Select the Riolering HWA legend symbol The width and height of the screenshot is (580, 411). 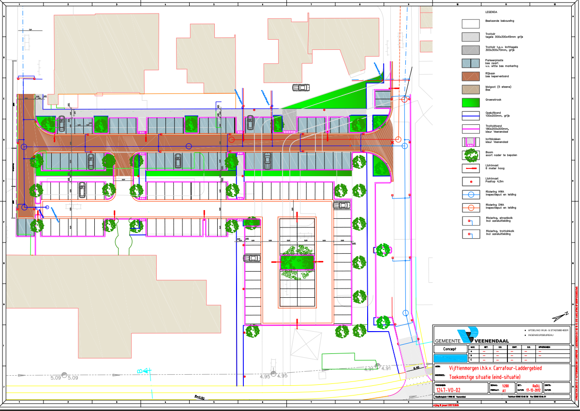pos(471,195)
